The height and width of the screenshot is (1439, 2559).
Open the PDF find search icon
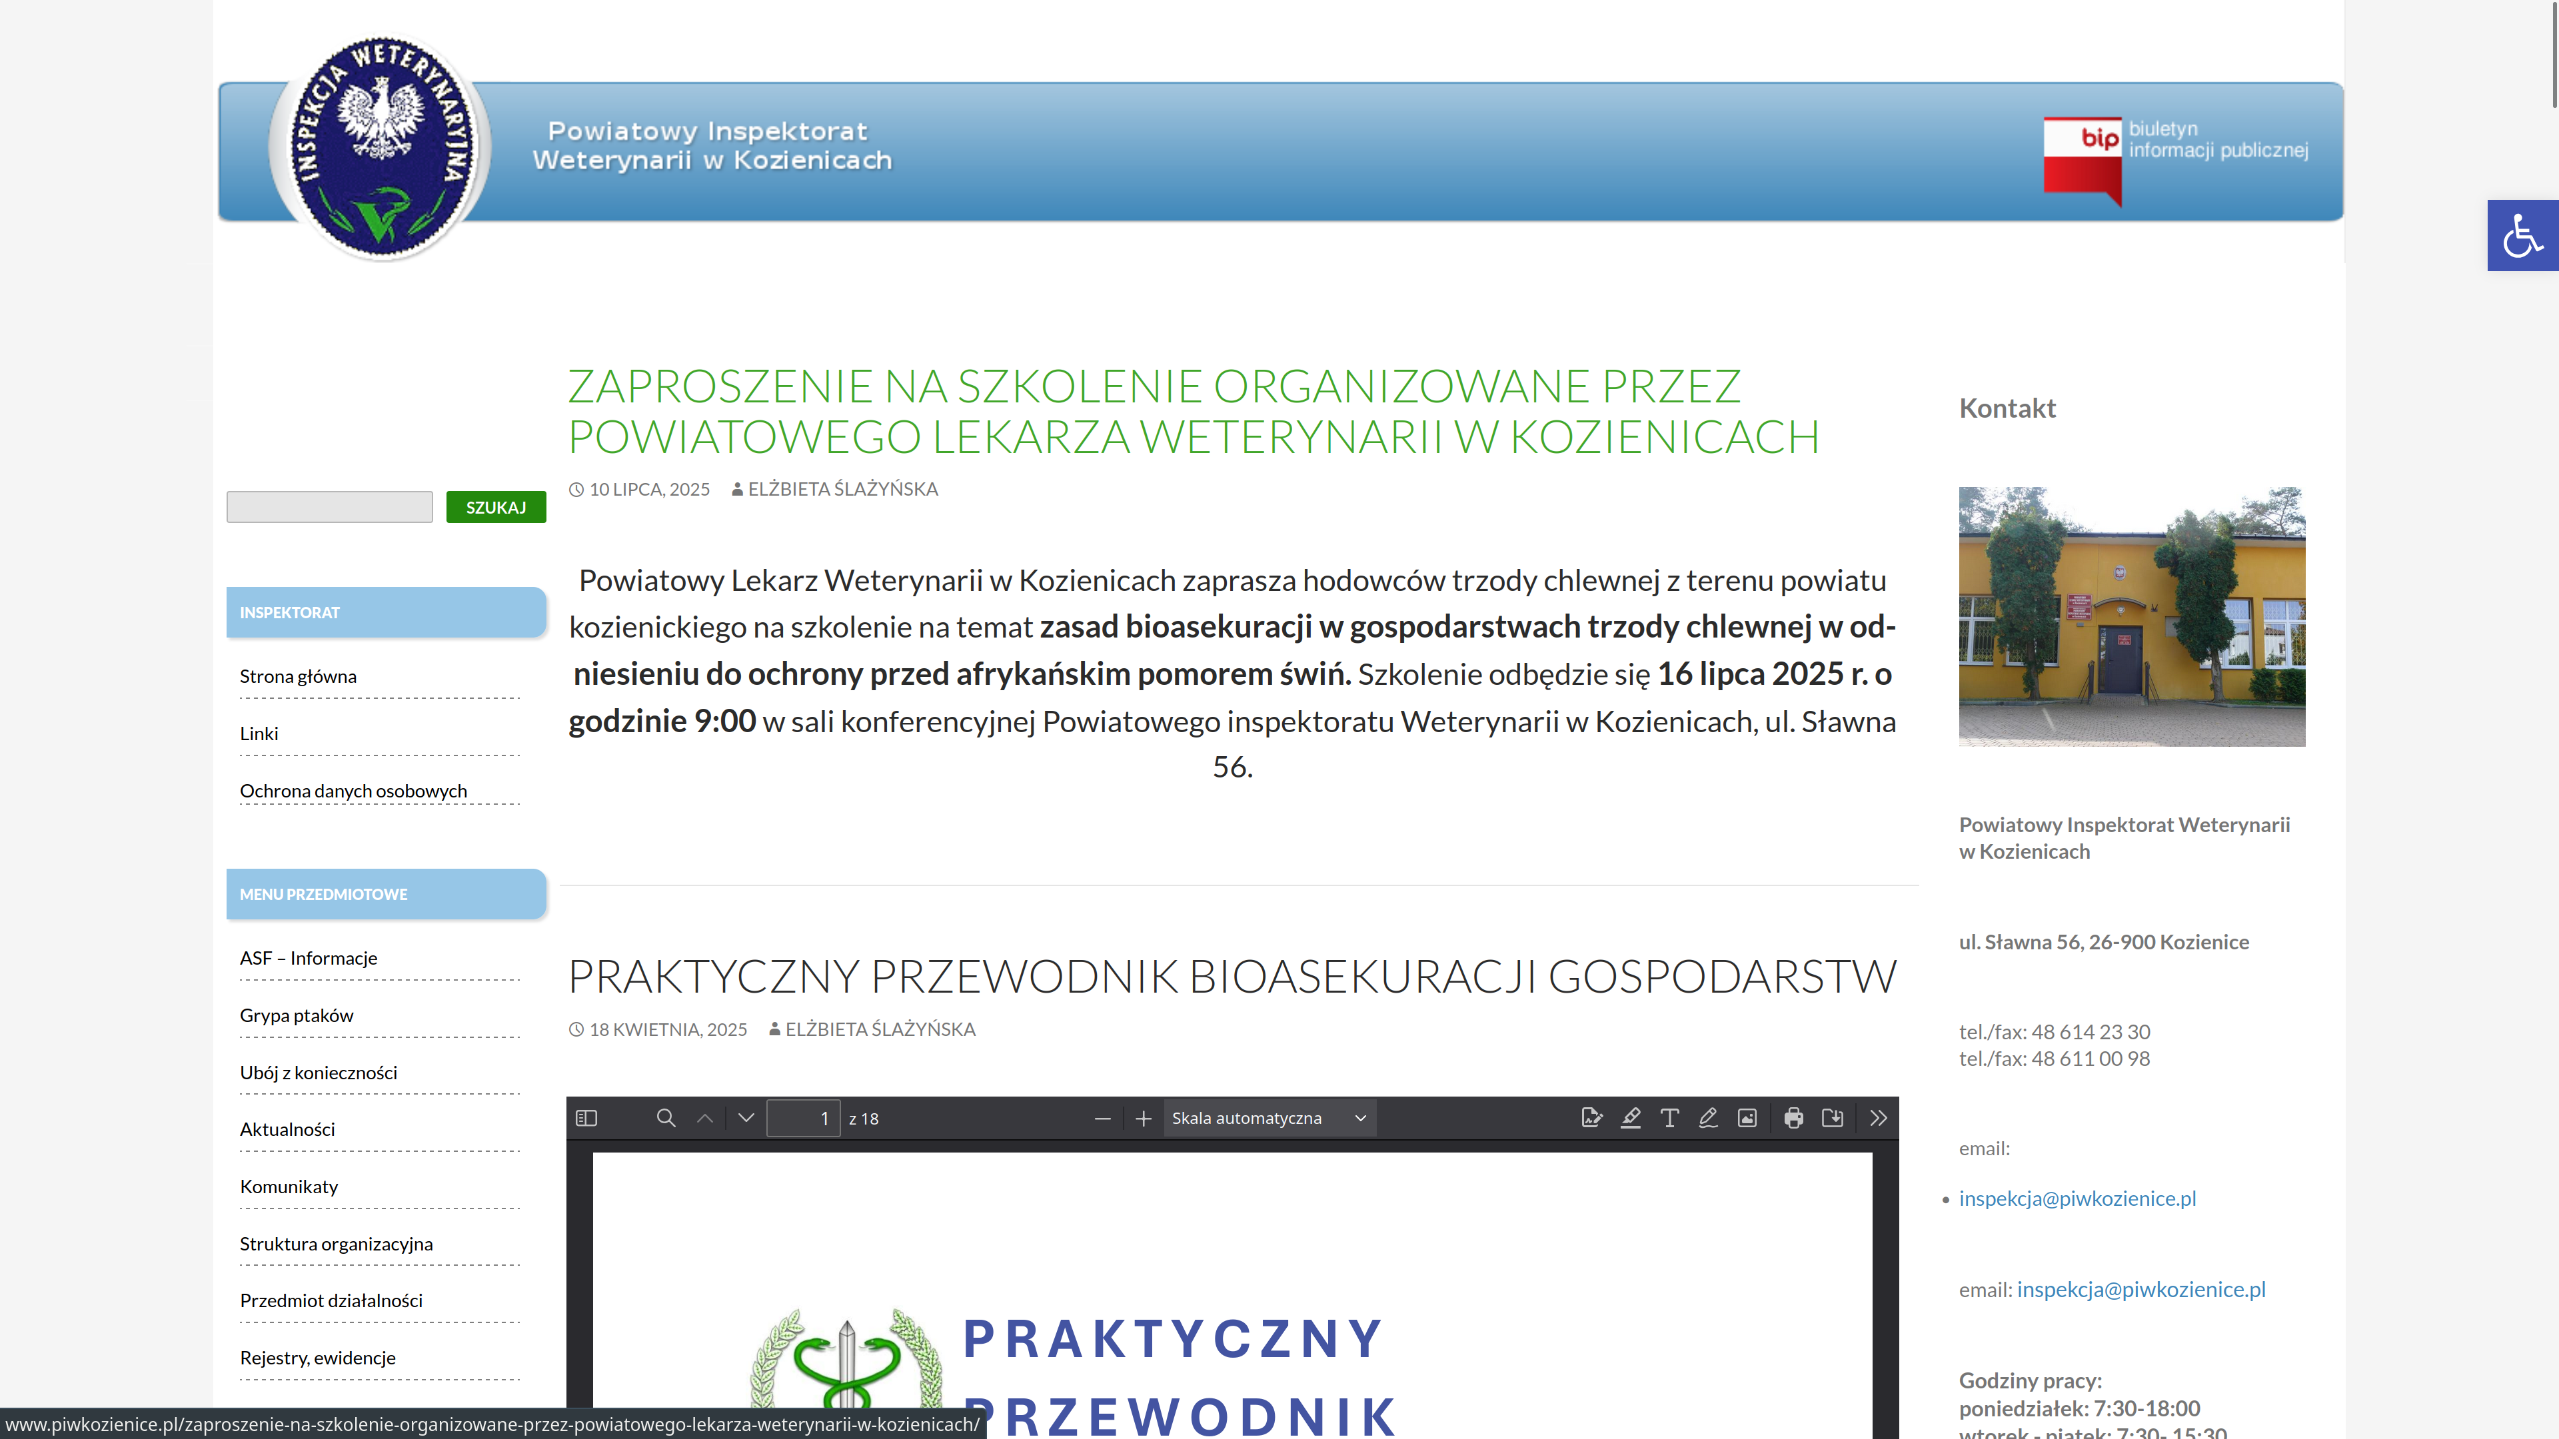666,1119
